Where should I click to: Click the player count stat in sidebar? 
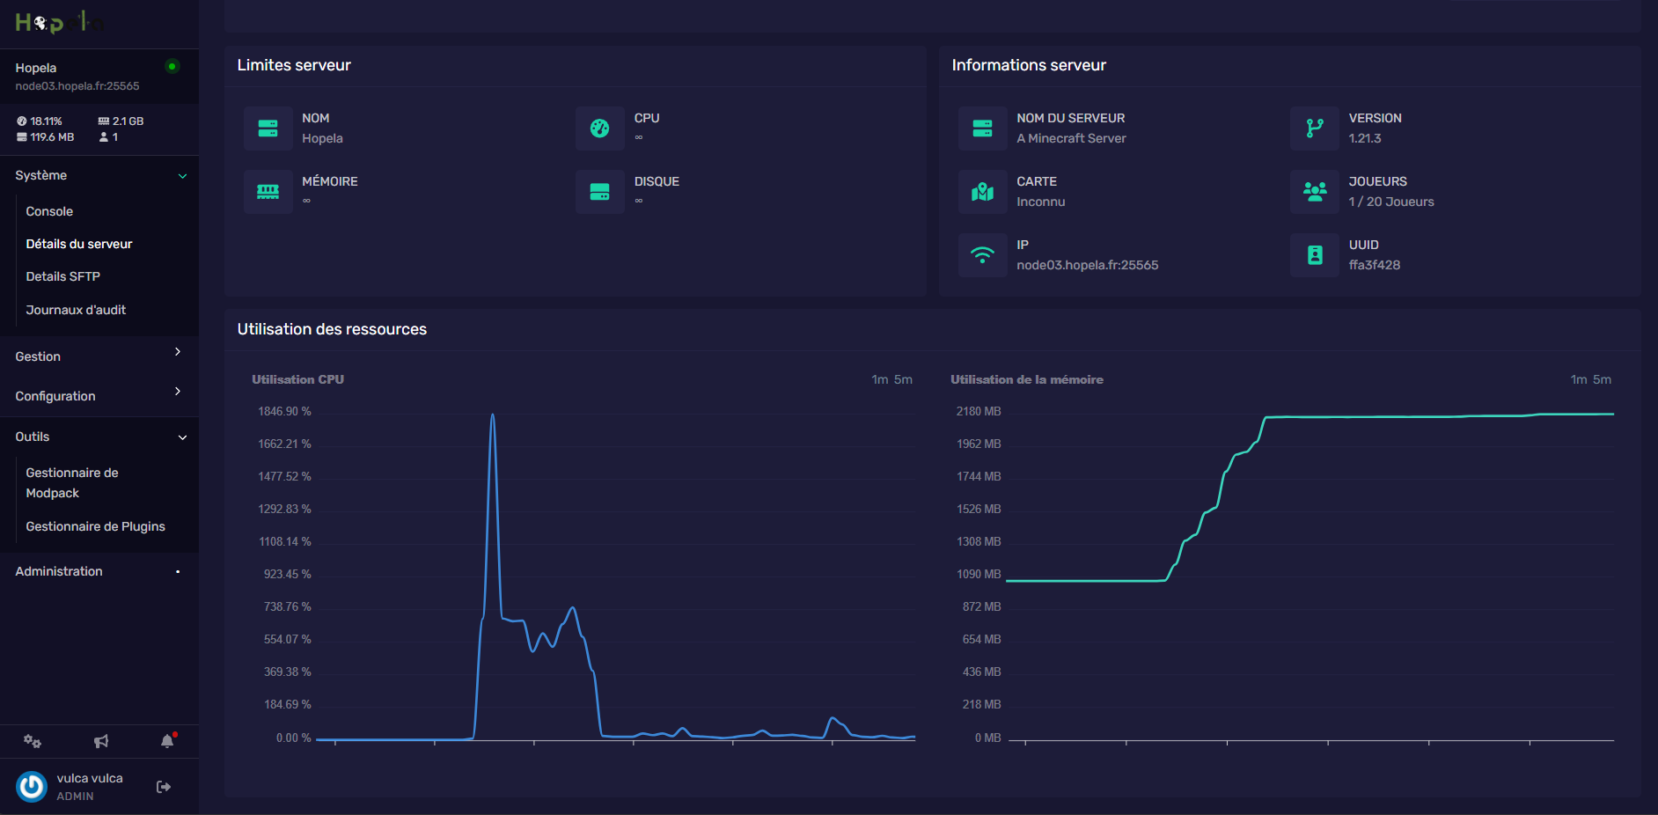[x=109, y=137]
